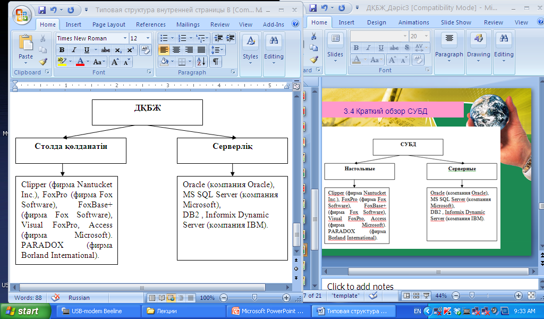Viewport: 544px width, 319px height.
Task: Toggle Justify alignment in Word
Action: (201, 50)
